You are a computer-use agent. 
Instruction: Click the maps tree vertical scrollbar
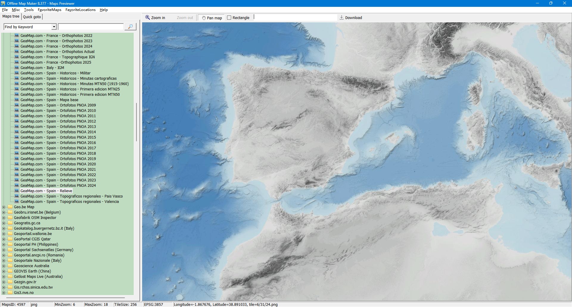point(136,122)
